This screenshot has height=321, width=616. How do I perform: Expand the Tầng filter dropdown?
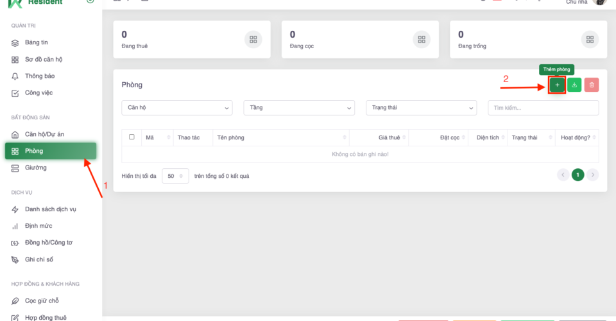299,108
